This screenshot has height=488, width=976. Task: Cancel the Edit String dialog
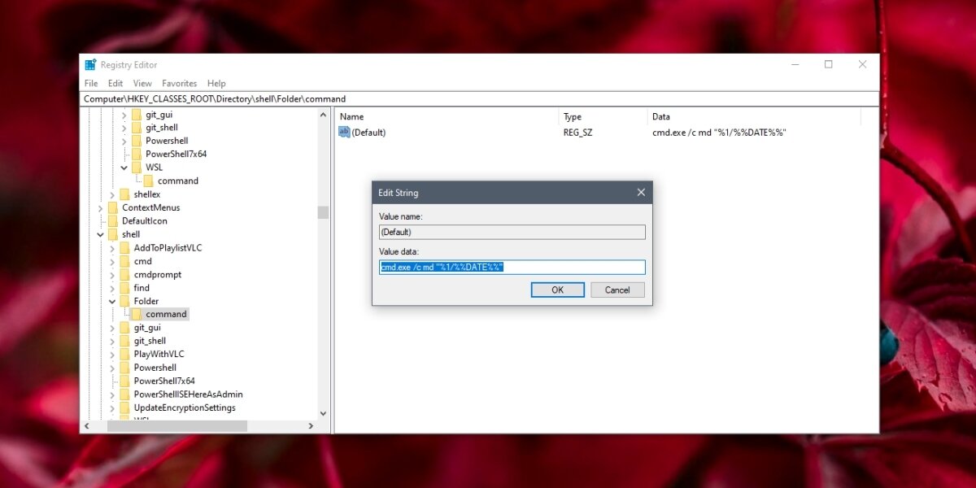coord(617,290)
